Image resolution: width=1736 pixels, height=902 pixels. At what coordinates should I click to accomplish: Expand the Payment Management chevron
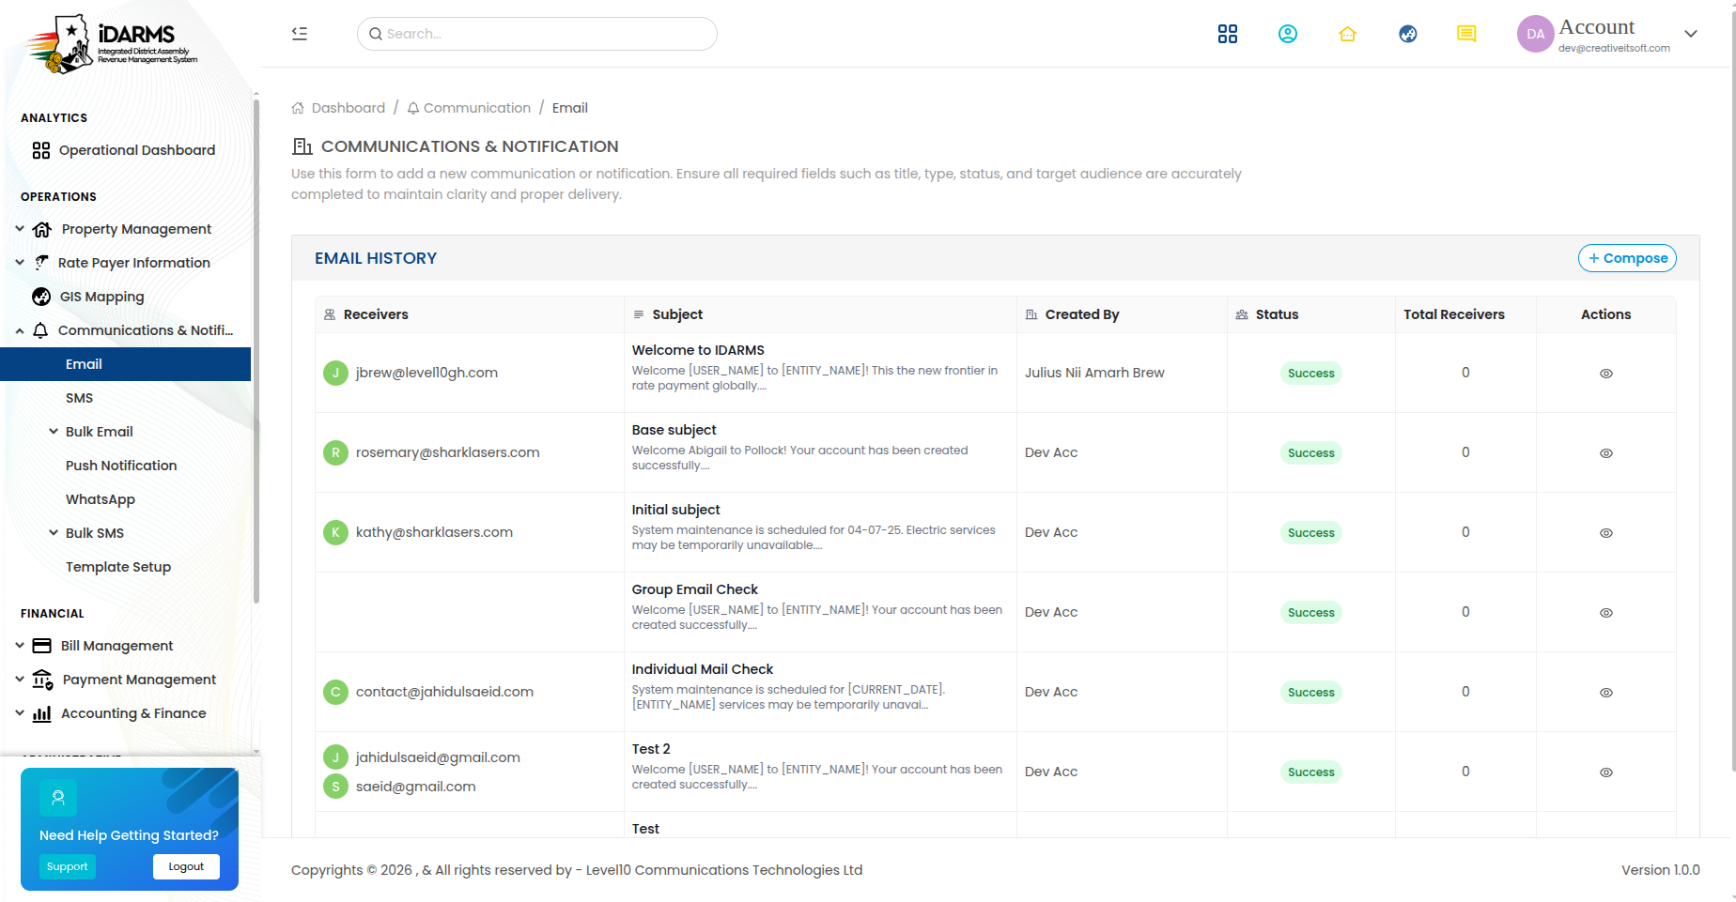(20, 680)
